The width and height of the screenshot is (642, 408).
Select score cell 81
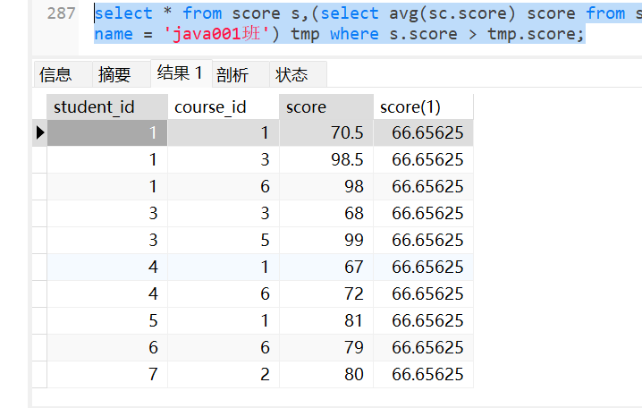pos(326,320)
